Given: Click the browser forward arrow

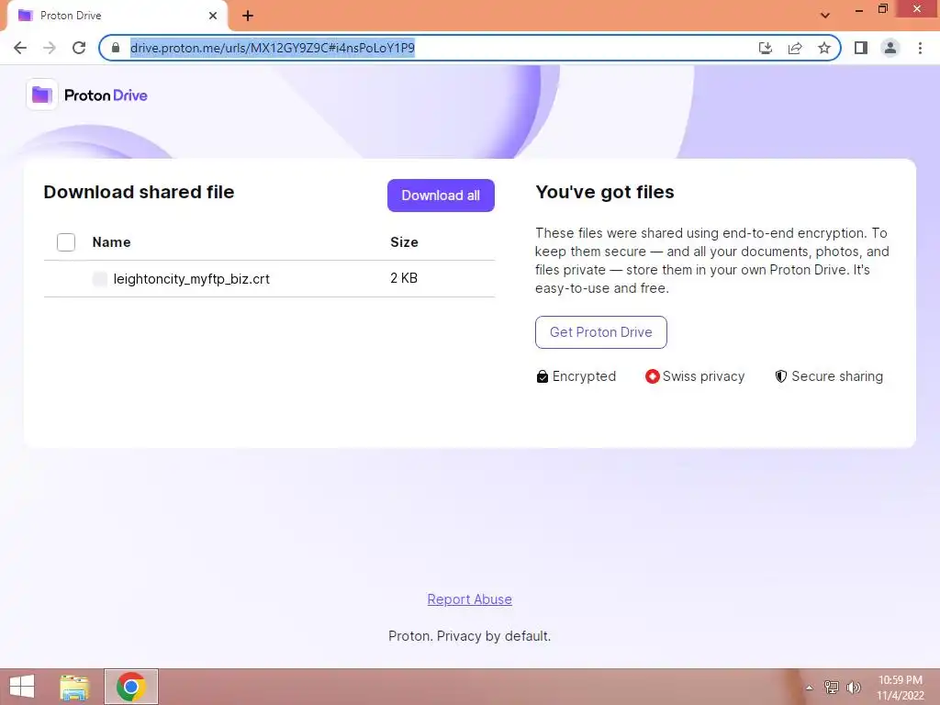Looking at the screenshot, I should [x=50, y=48].
